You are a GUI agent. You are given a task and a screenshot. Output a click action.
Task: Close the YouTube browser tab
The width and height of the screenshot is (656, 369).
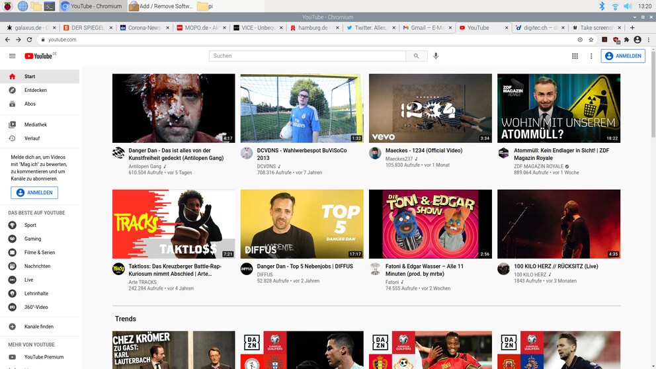point(507,28)
